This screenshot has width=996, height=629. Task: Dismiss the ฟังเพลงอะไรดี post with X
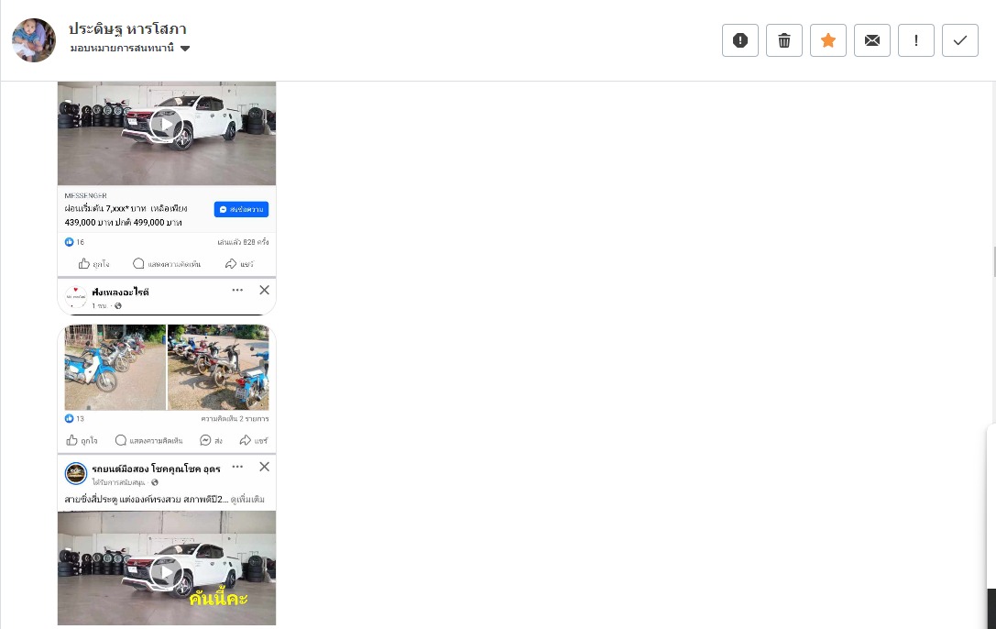(264, 290)
